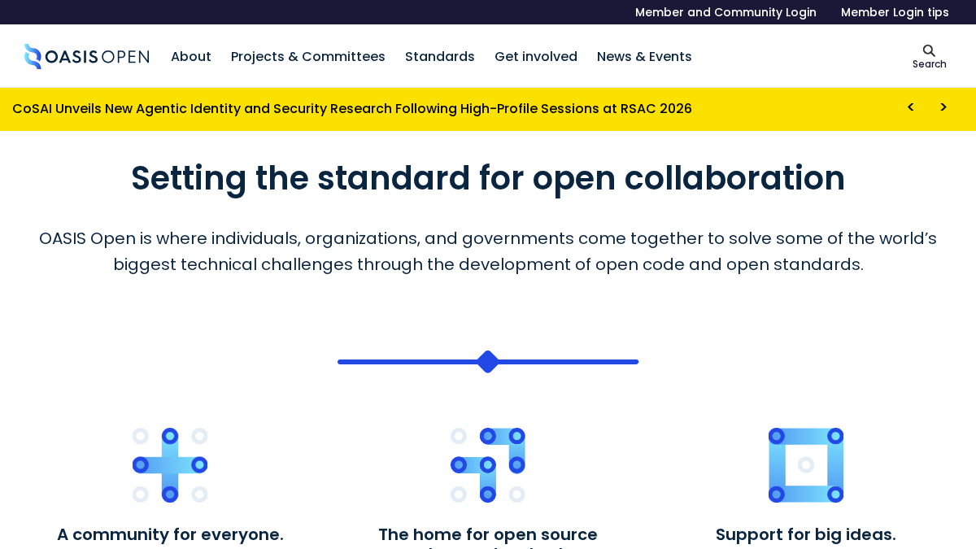Show previous news banner item
Screen dimensions: 976x549
[x=910, y=107]
